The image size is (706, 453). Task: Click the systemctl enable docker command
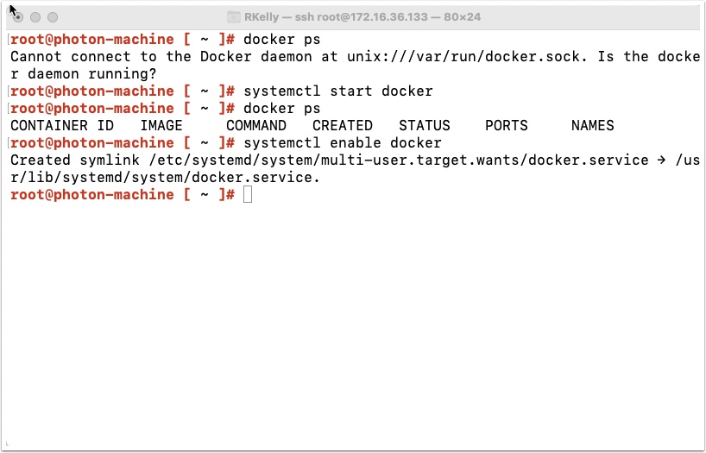click(x=343, y=142)
